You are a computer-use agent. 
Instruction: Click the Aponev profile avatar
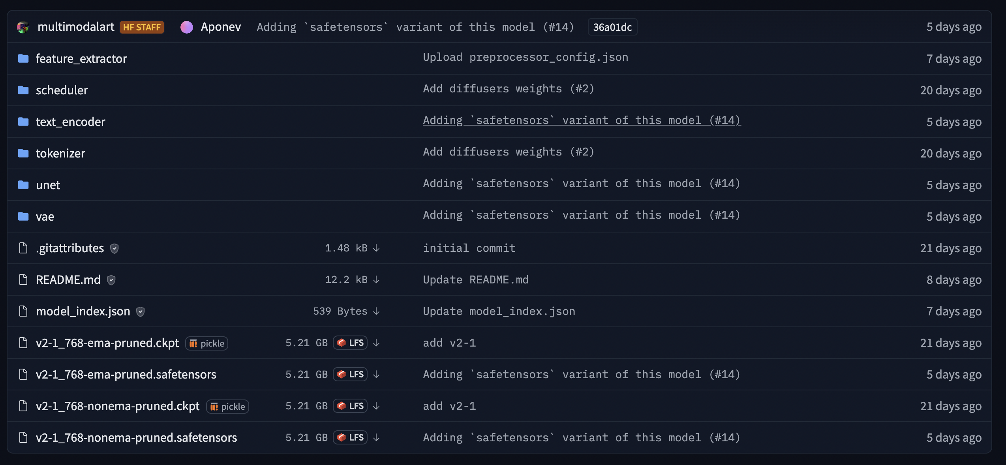click(x=187, y=27)
